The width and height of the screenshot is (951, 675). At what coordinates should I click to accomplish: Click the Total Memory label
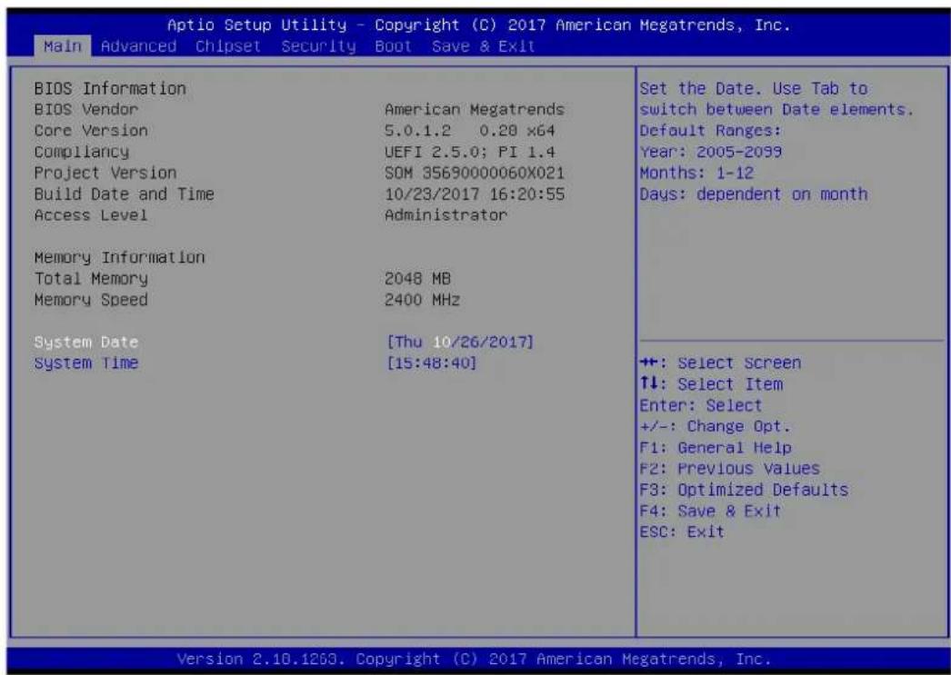91,279
